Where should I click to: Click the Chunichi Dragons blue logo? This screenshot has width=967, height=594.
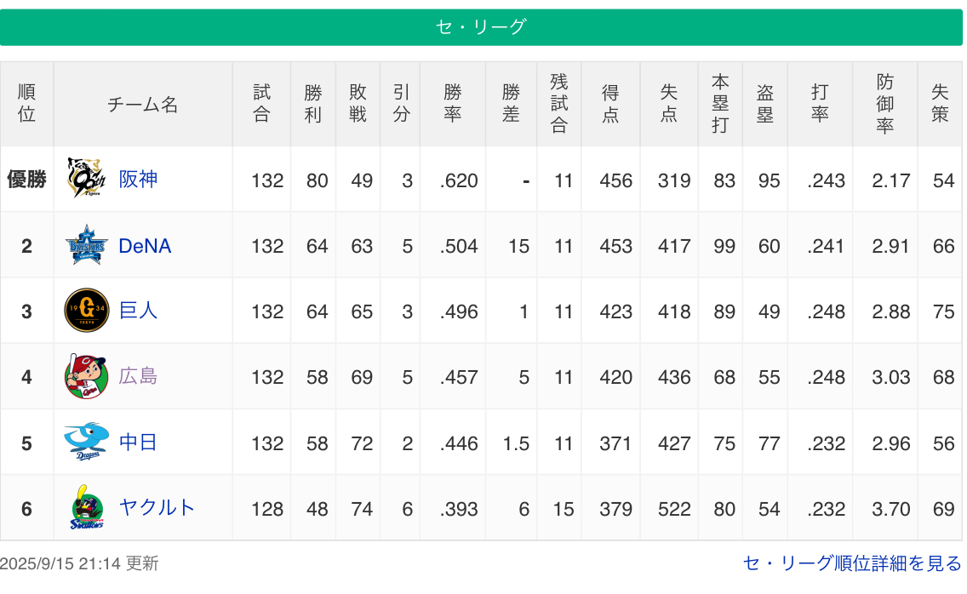pyautogui.click(x=86, y=442)
